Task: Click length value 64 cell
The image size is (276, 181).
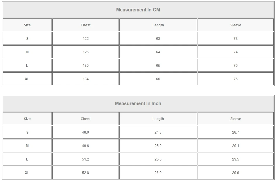Action: (158, 52)
